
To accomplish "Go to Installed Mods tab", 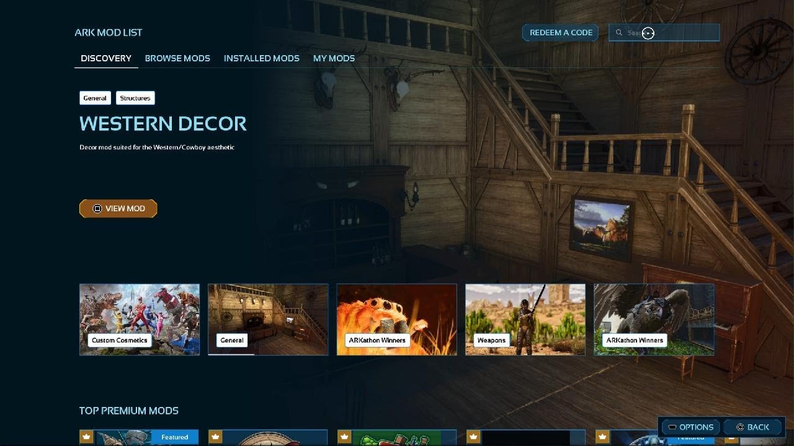I will point(262,58).
